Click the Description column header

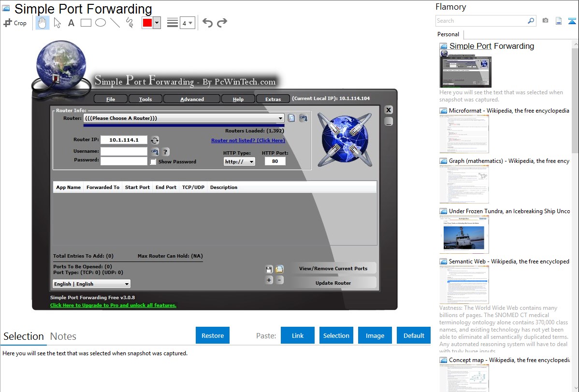pyautogui.click(x=224, y=188)
